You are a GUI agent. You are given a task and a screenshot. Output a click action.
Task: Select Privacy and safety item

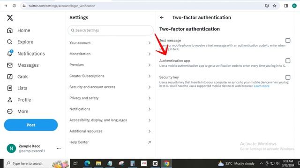pyautogui.click(x=111, y=98)
